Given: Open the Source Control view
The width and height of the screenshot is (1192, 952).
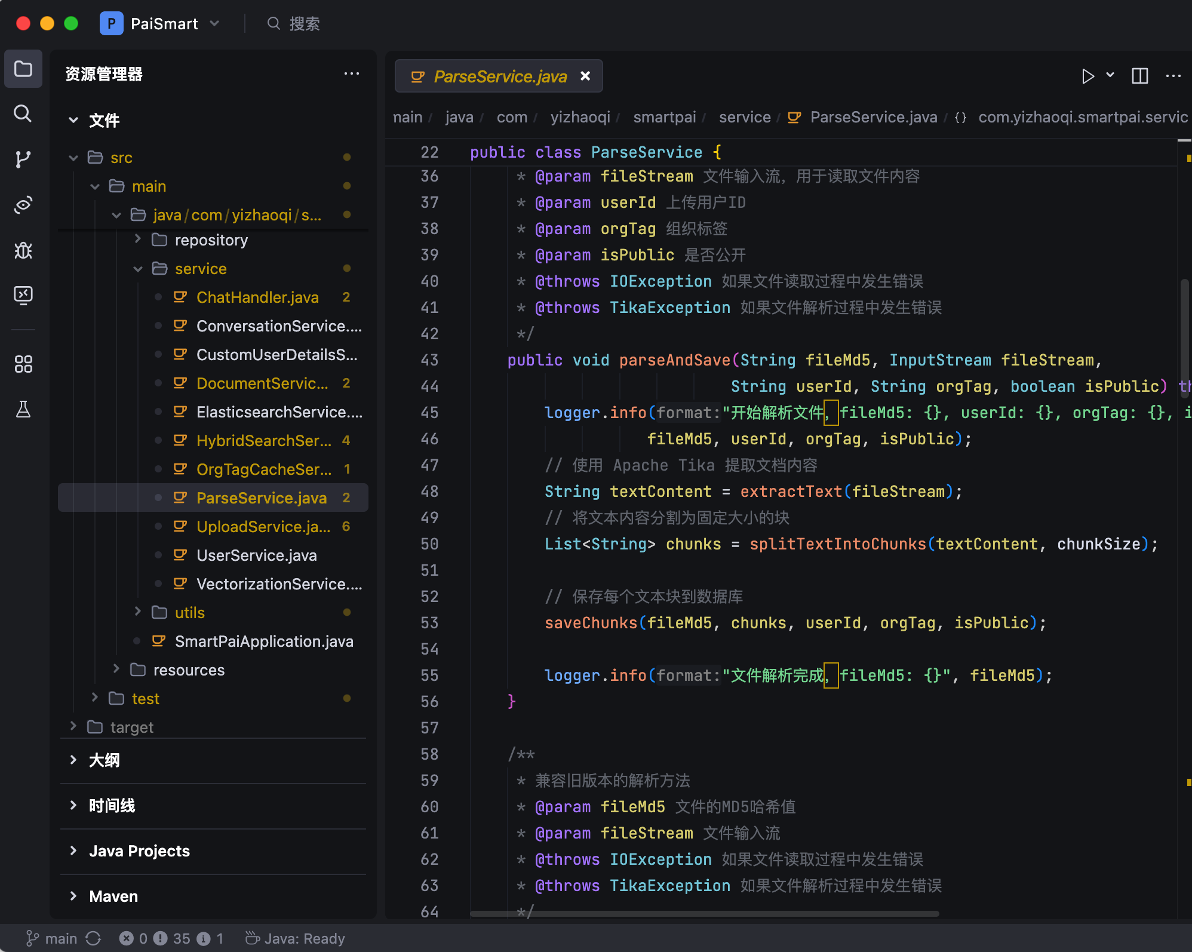Looking at the screenshot, I should click(23, 159).
